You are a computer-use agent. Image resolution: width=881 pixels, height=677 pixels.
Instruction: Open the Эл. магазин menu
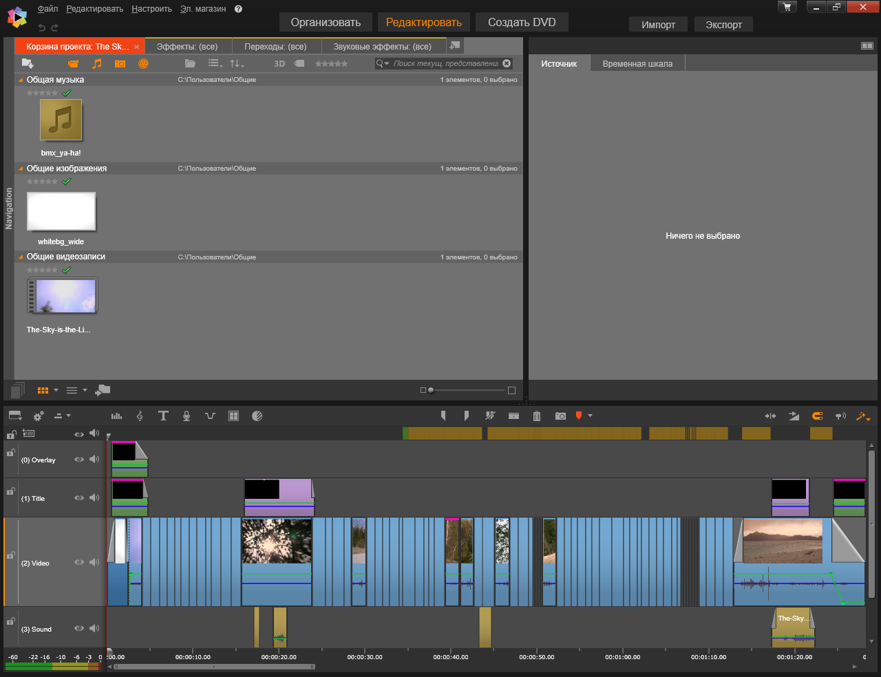(x=203, y=9)
